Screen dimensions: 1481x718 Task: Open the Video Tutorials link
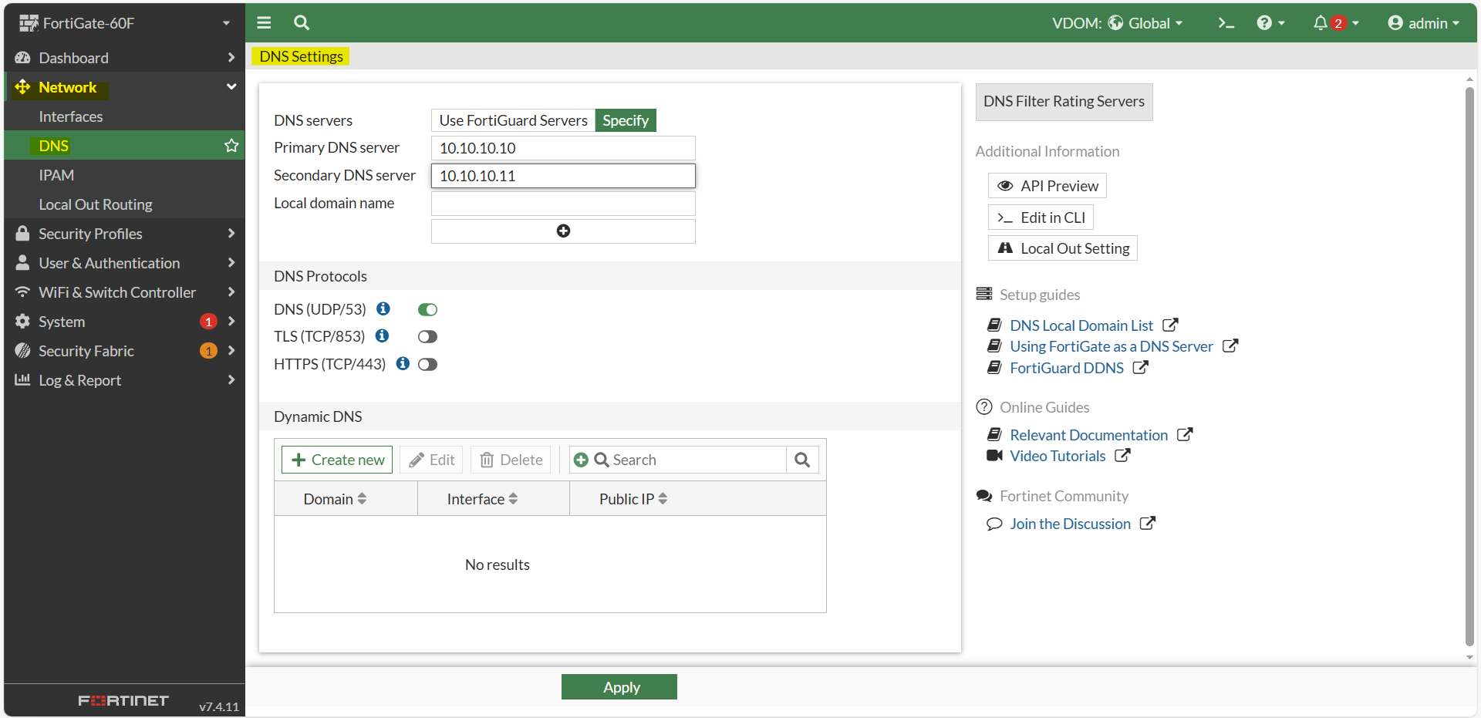click(x=1058, y=456)
